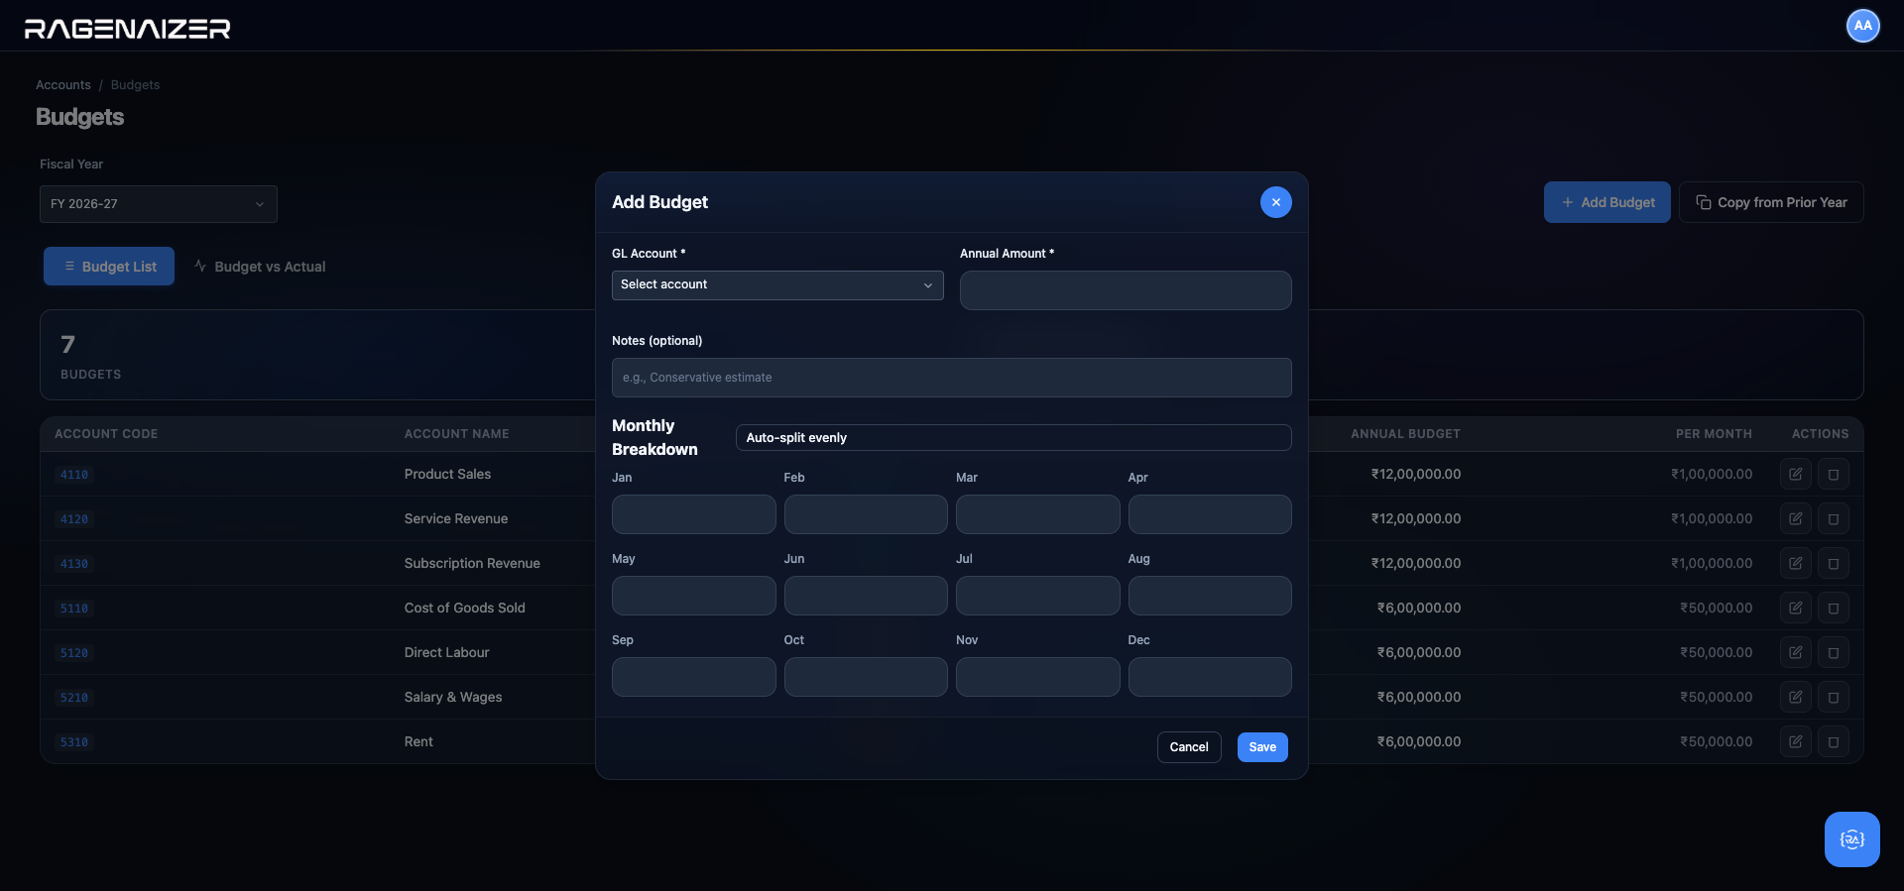Edit the Rent budget row
The height and width of the screenshot is (891, 1904).
tap(1796, 742)
